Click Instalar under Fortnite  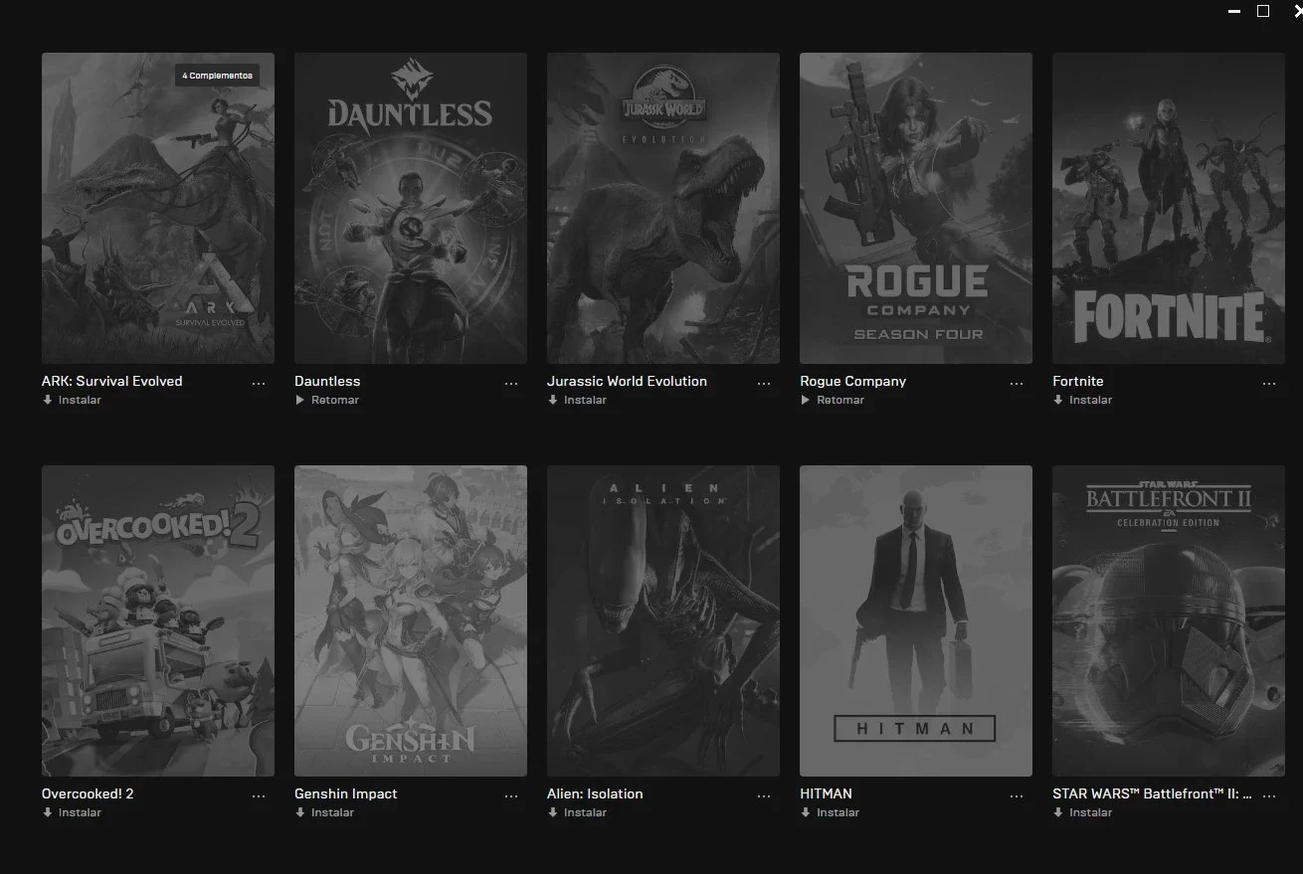1082,400
